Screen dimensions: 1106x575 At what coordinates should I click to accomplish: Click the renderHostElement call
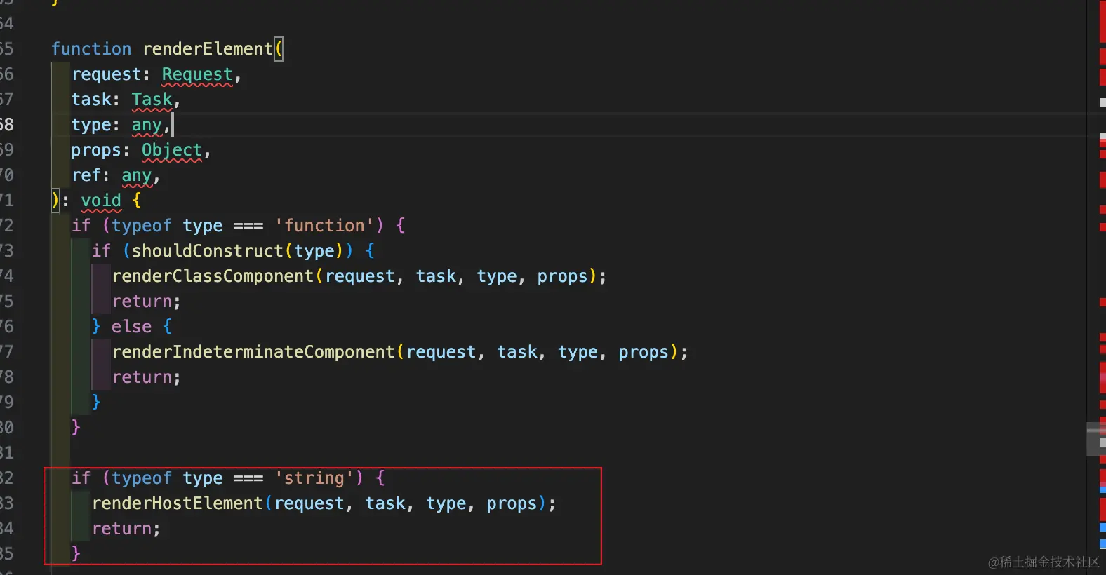[x=178, y=503]
